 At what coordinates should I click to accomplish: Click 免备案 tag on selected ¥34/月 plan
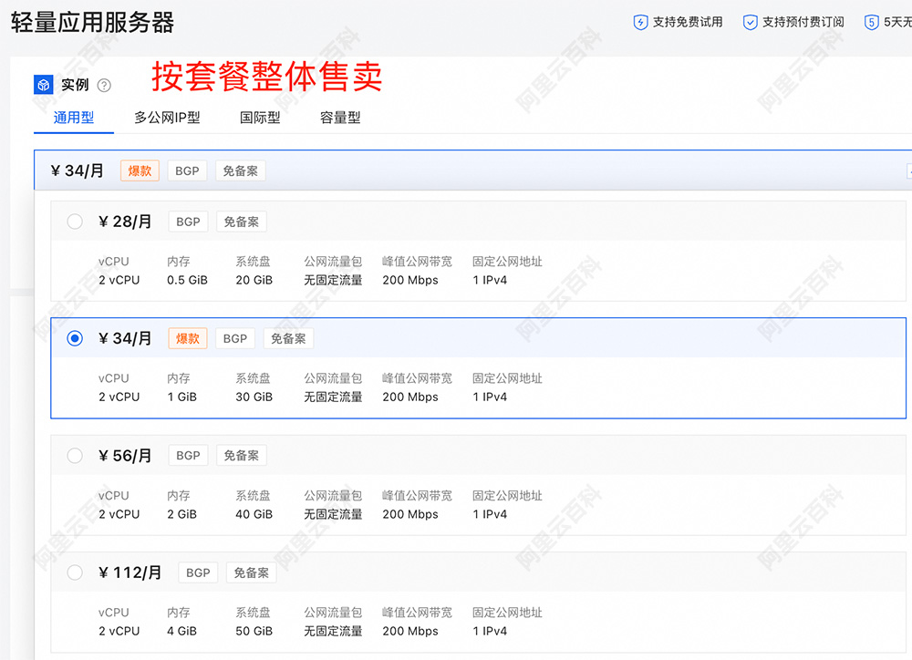click(x=288, y=338)
